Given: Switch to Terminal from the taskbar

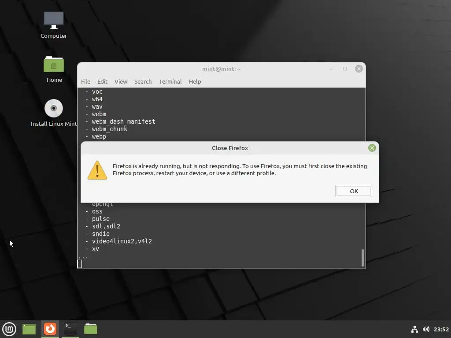Looking at the screenshot, I should pyautogui.click(x=70, y=329).
